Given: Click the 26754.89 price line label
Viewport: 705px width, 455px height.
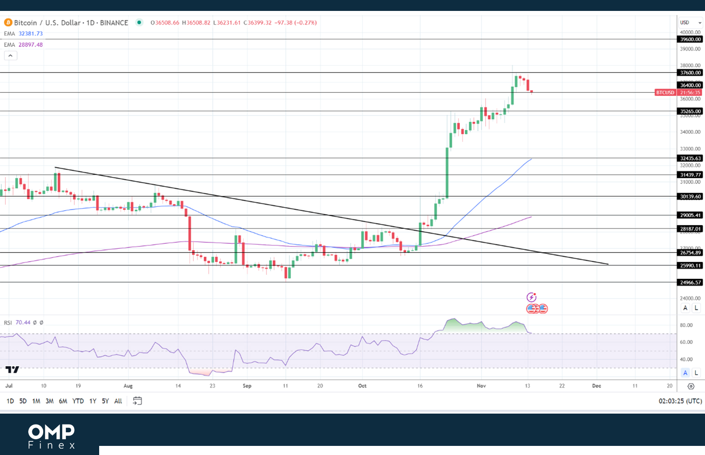Looking at the screenshot, I should (690, 253).
